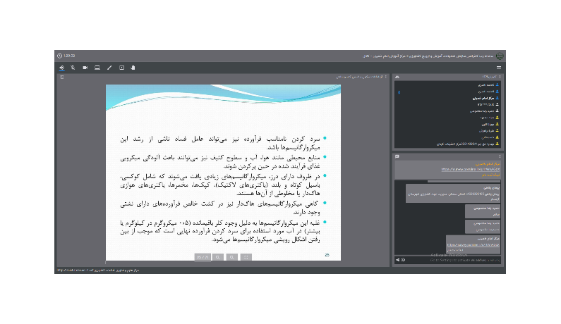561x324 pixels.
Task: Open the presentation share box icon
Action: [121, 68]
